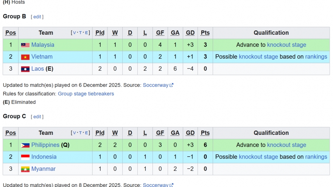Click the Laos flag icon
Screen dimensions: 333x187
coord(25,69)
